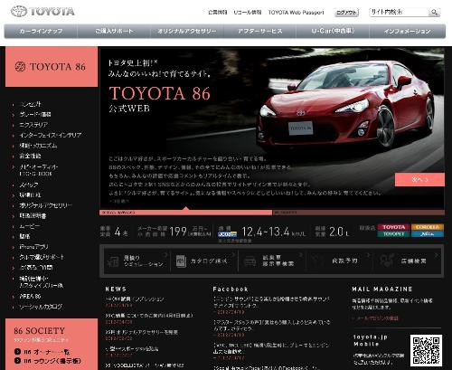
Task: Open よくあるご質問 in the sidebar
Action: click(x=36, y=267)
